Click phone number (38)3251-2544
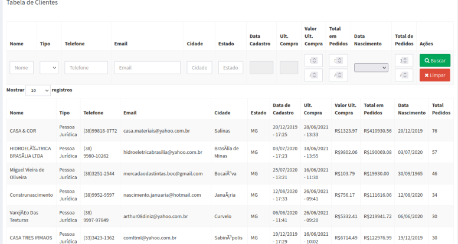 (99, 174)
